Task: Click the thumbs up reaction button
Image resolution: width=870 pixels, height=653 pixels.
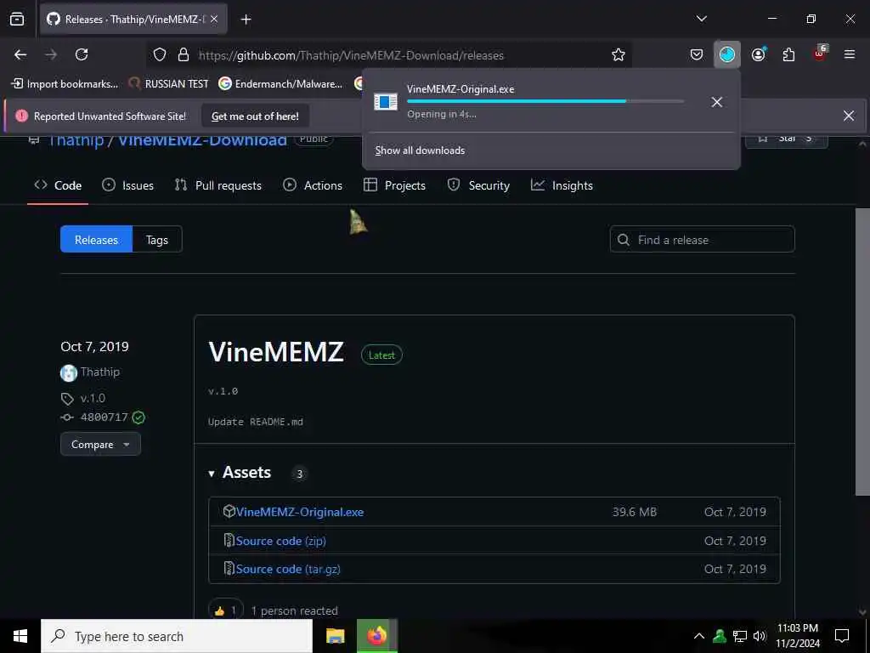Action: coord(226,610)
